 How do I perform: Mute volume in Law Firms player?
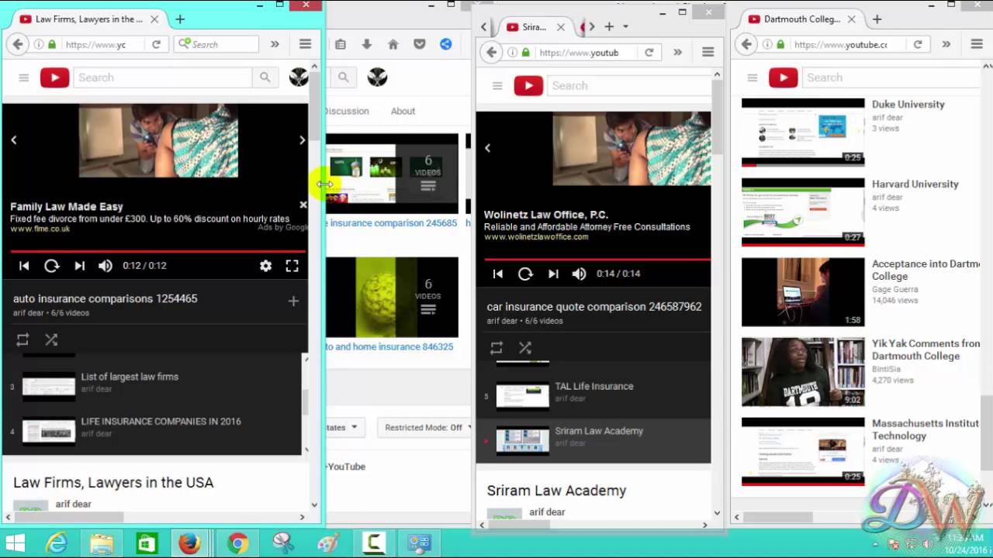[106, 265]
